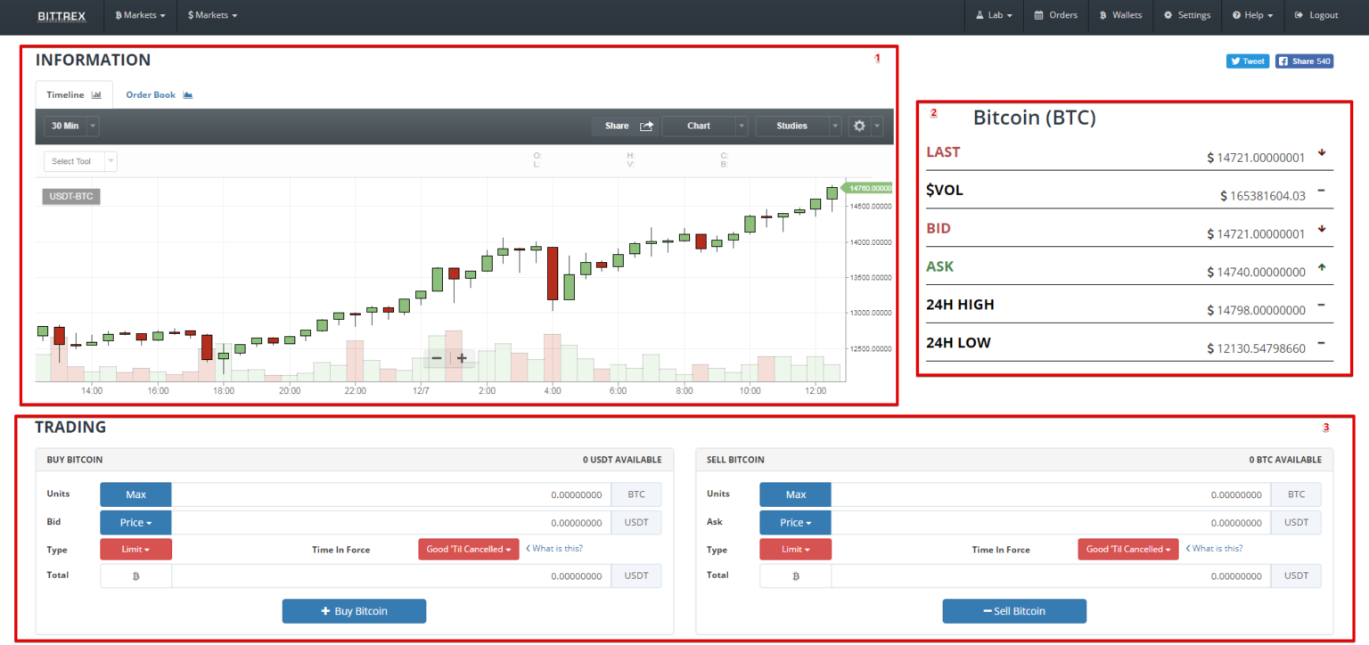Open Price dropdown in Buy panel
This screenshot has width=1369, height=645.
point(135,523)
